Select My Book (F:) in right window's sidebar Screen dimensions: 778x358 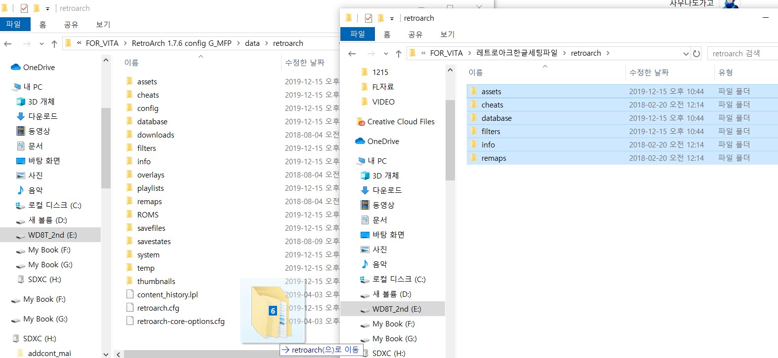click(x=394, y=324)
